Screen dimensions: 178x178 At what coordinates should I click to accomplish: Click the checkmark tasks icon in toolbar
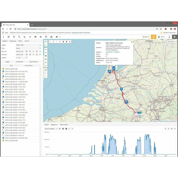coord(30,37)
